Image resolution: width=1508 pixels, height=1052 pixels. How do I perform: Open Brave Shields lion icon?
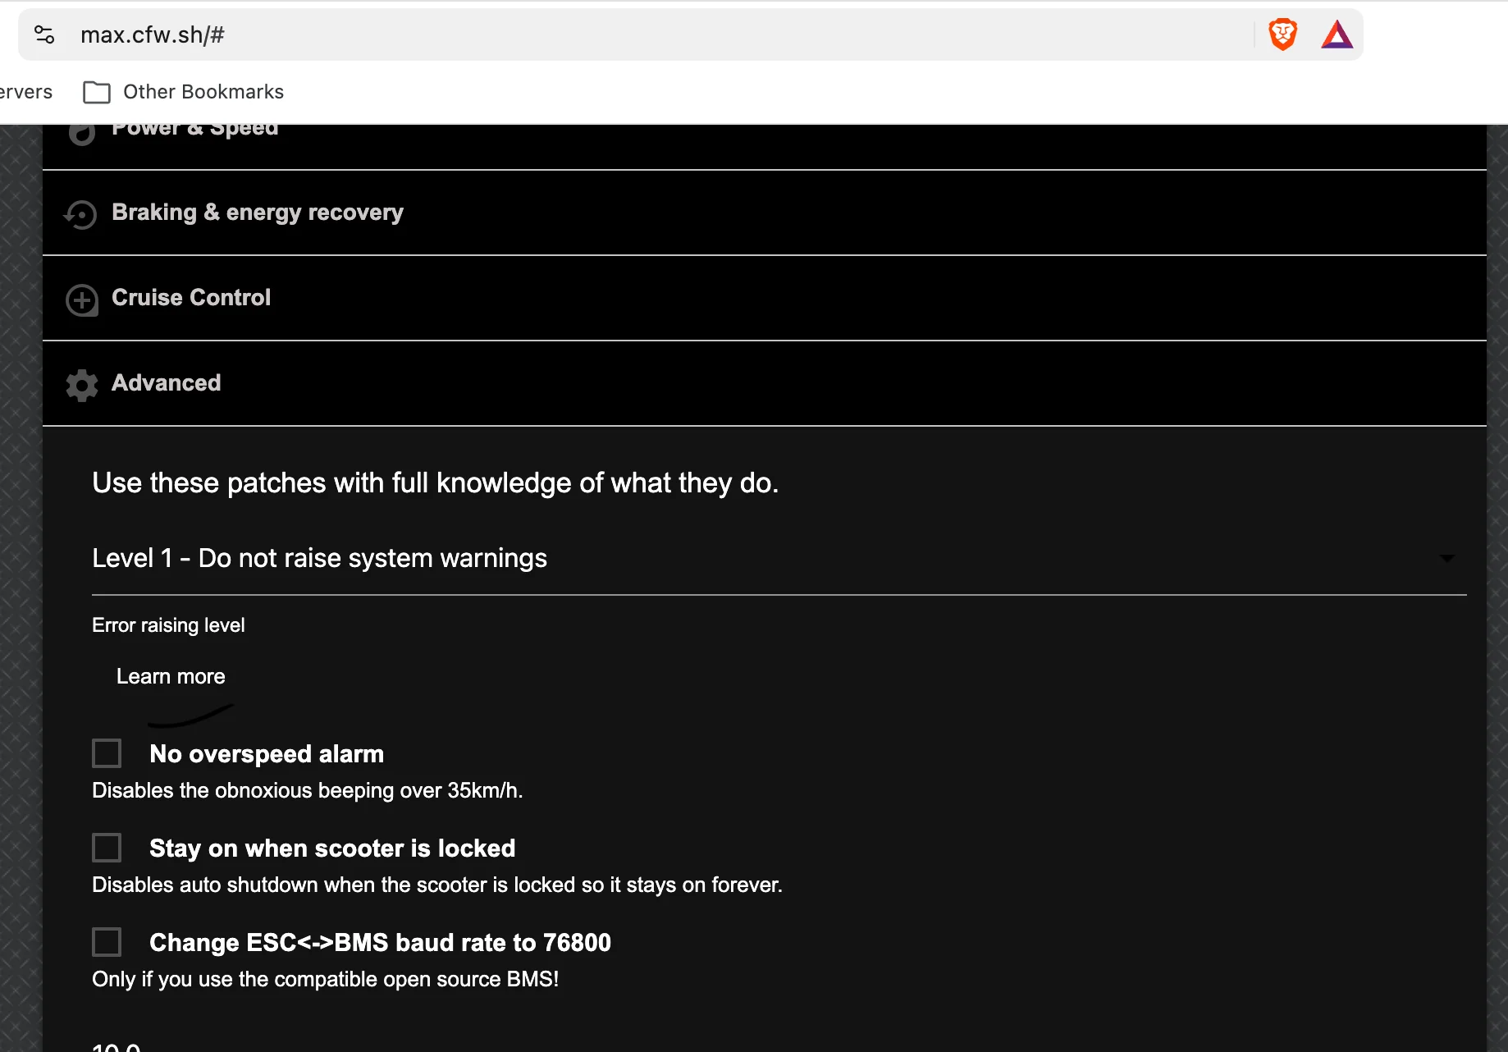1282,34
